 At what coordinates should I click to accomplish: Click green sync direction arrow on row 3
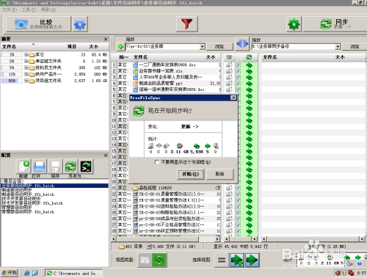[x=250, y=77]
